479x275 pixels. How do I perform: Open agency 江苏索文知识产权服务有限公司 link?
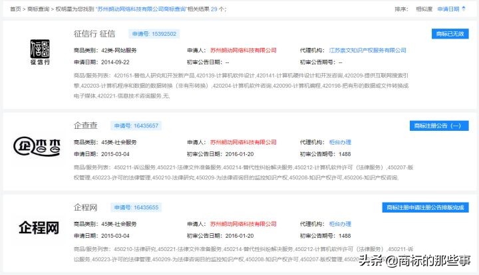(367, 50)
